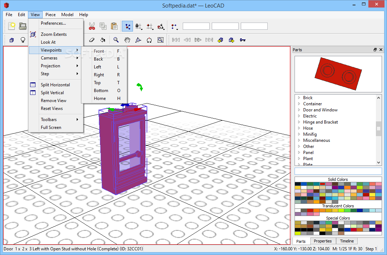
Task: Click the third transform Z input field
Action: click(254, 26)
